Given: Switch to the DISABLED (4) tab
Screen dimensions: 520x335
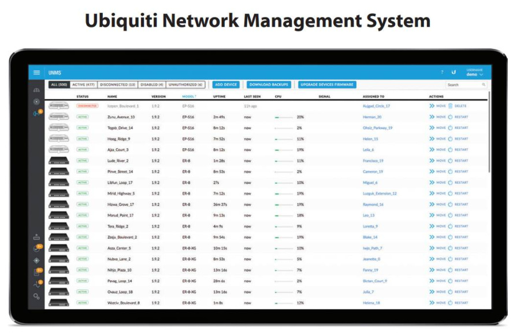Looking at the screenshot, I should pyautogui.click(x=152, y=85).
